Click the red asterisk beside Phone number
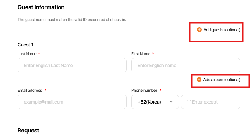 click(160, 90)
